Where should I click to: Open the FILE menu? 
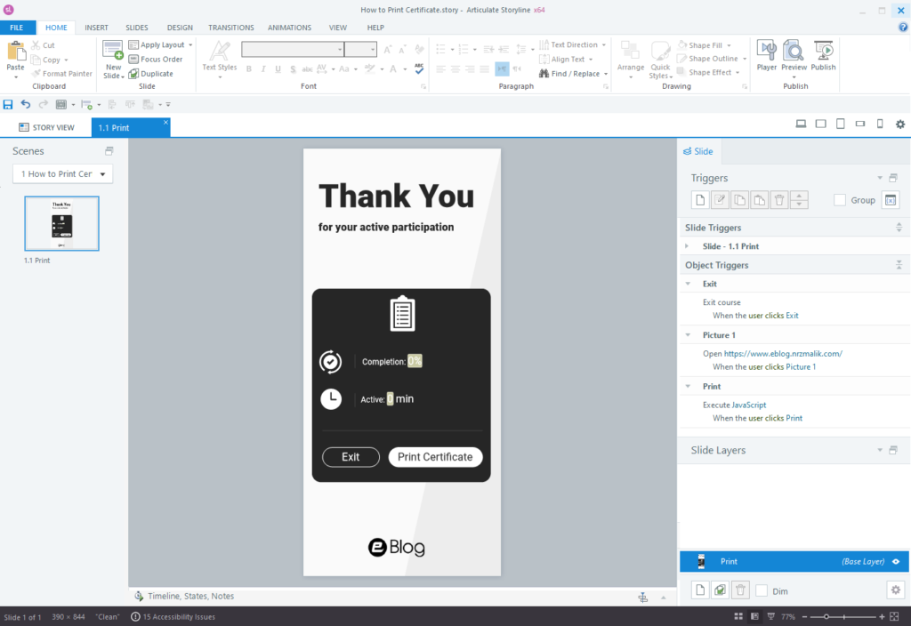(17, 28)
